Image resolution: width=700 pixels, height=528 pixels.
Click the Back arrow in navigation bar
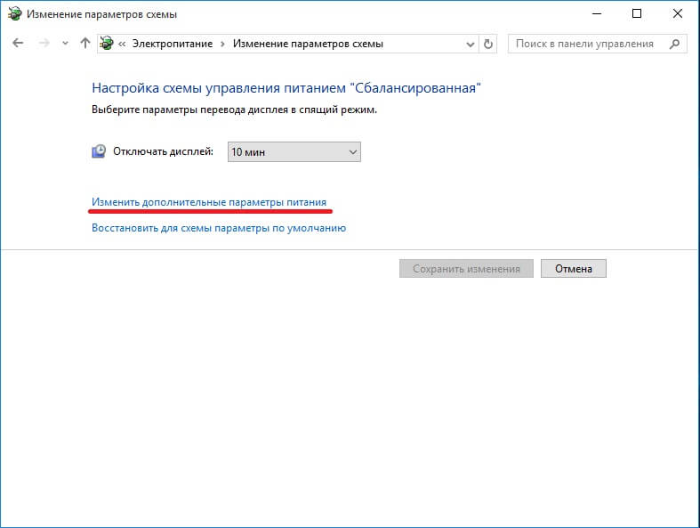pos(19,44)
